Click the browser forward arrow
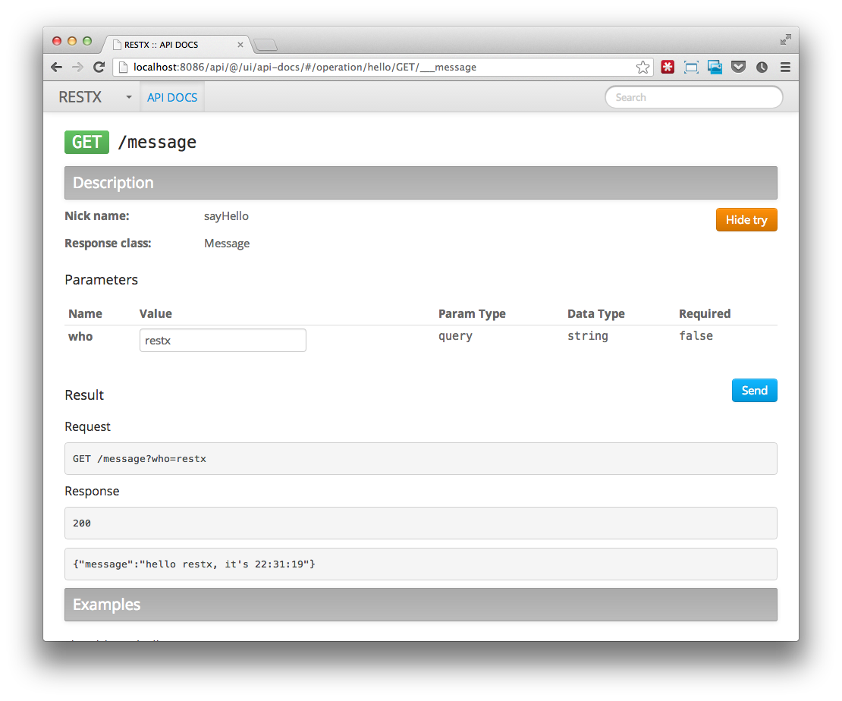 [x=77, y=68]
